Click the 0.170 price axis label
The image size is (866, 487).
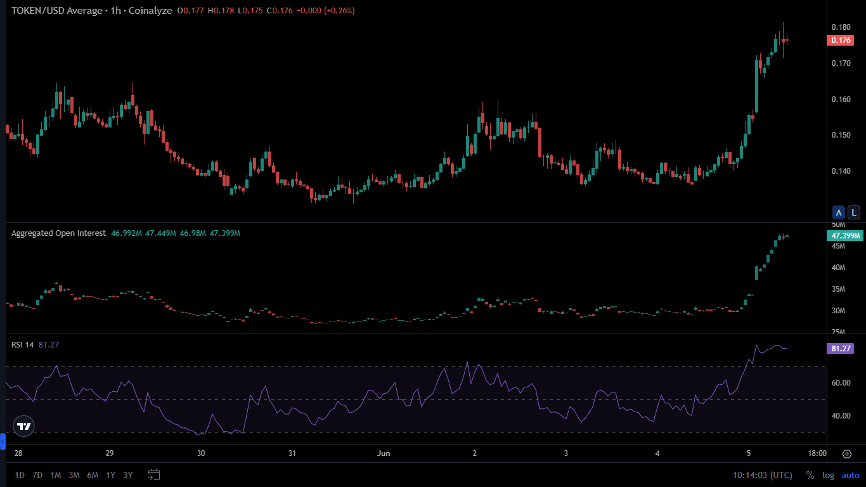841,63
